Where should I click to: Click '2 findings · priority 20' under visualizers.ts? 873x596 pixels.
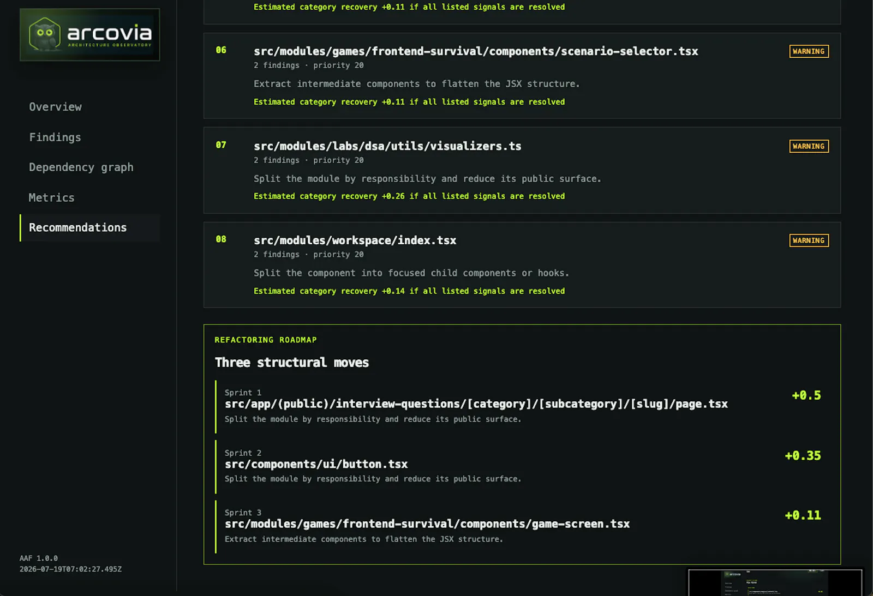(x=309, y=160)
